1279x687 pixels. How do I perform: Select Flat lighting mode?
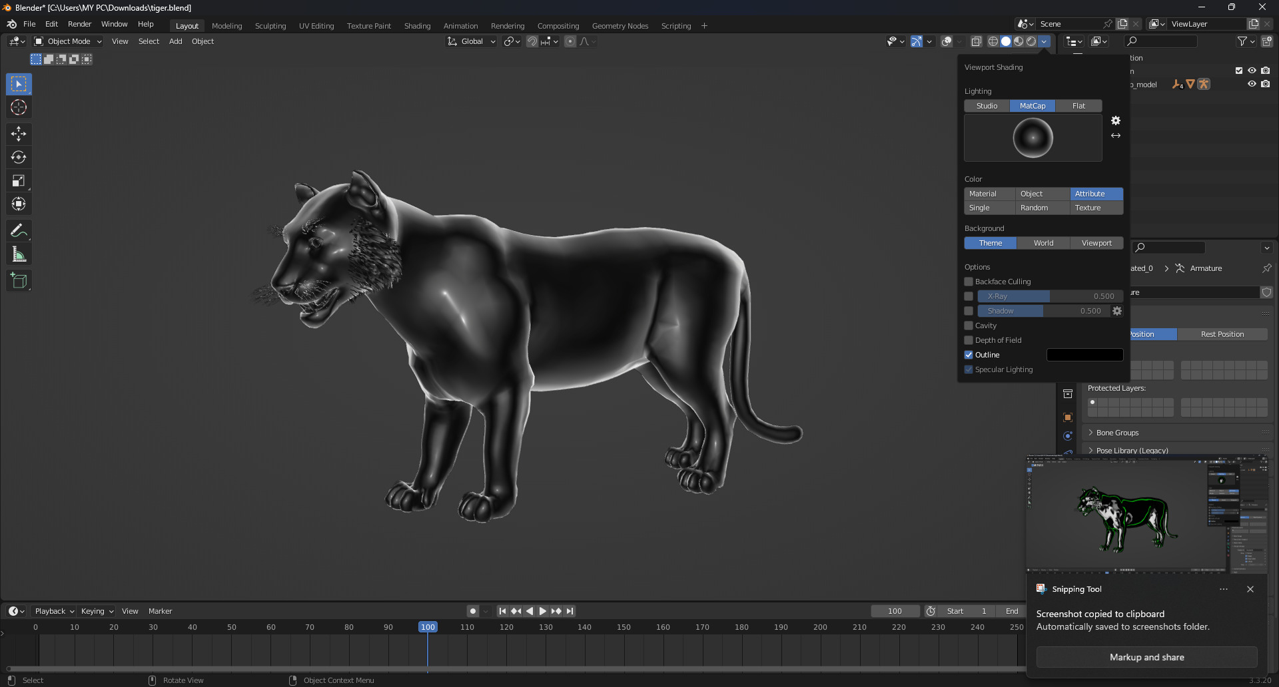click(x=1078, y=106)
